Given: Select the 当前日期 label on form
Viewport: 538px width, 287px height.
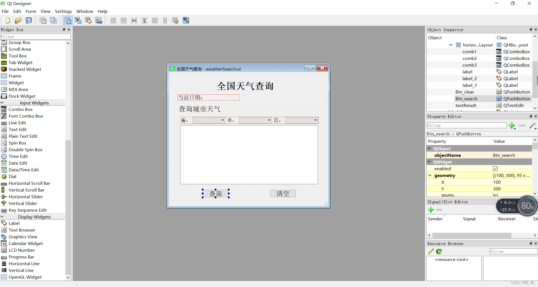Looking at the screenshot, I should click(208, 97).
